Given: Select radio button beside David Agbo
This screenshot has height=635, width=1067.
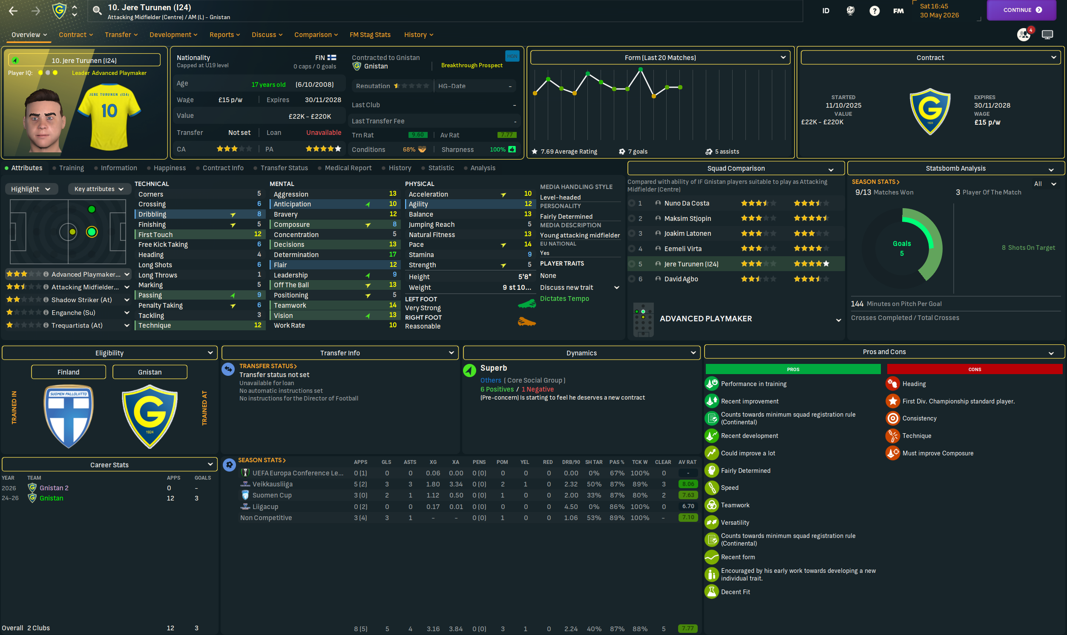Looking at the screenshot, I should (x=632, y=279).
